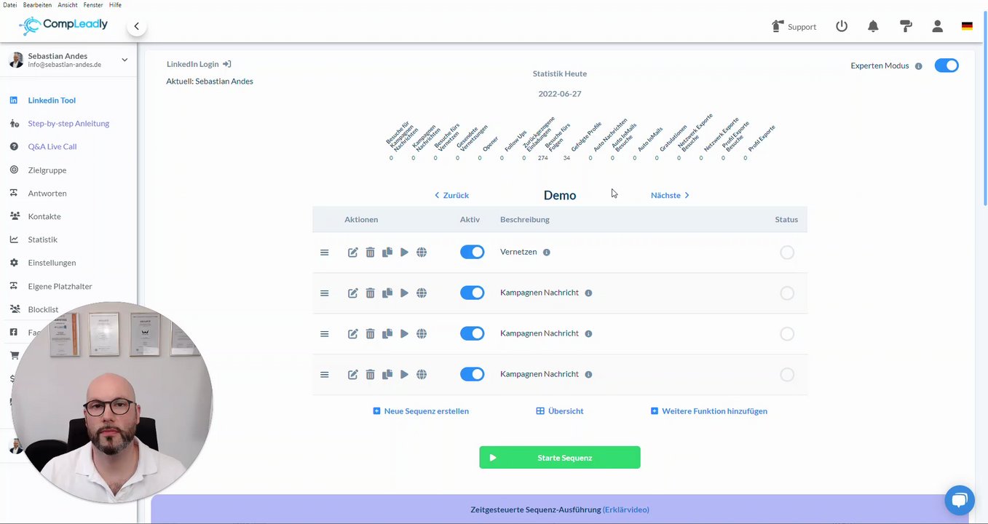Open the Bearbeiten menu
This screenshot has width=988, height=524.
pyautogui.click(x=37, y=5)
